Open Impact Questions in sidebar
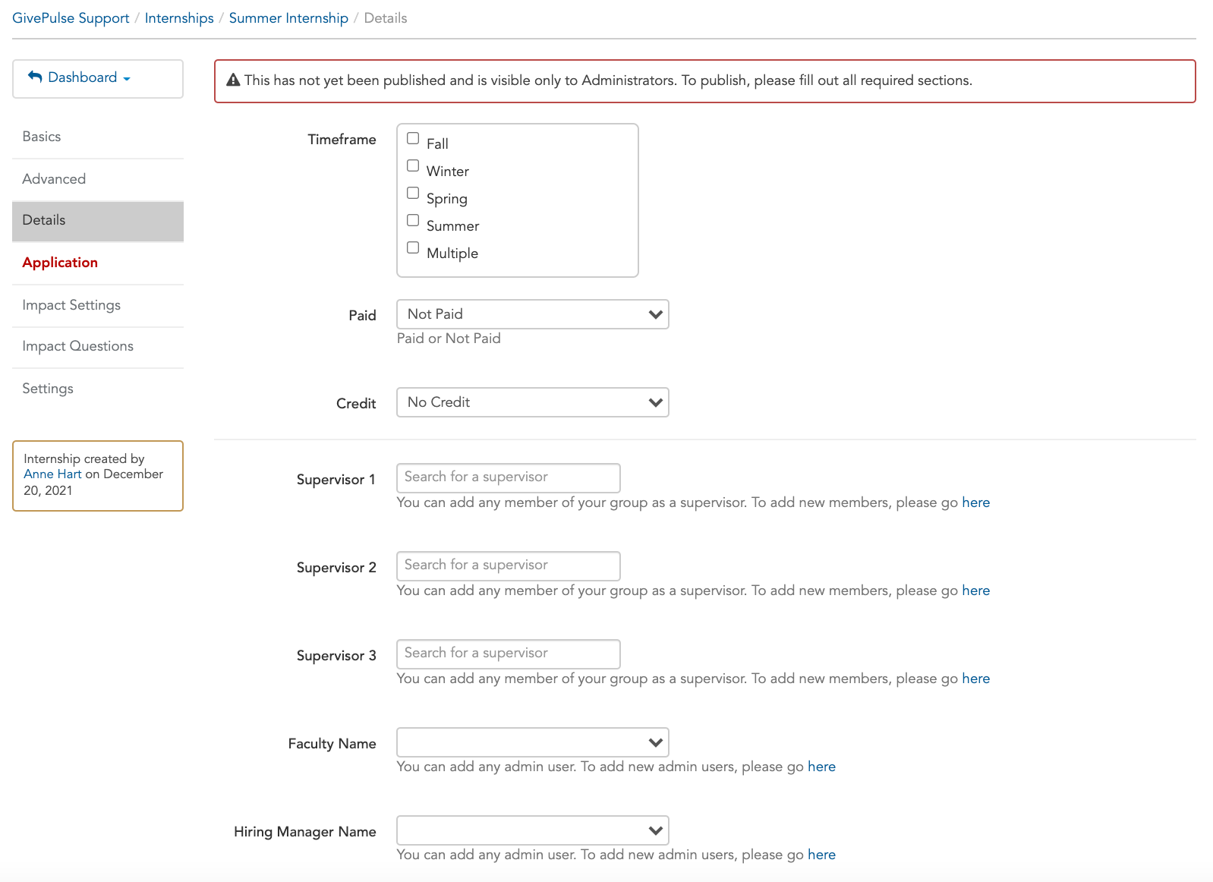1213x882 pixels. (98, 346)
